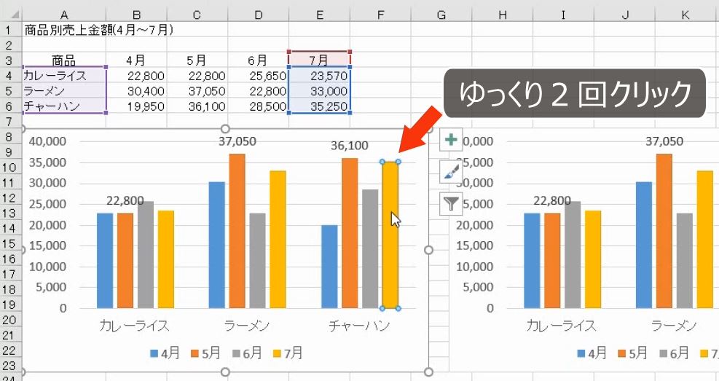The image size is (719, 381).
Task: Click cell with value 30,400
Action: [x=136, y=91]
